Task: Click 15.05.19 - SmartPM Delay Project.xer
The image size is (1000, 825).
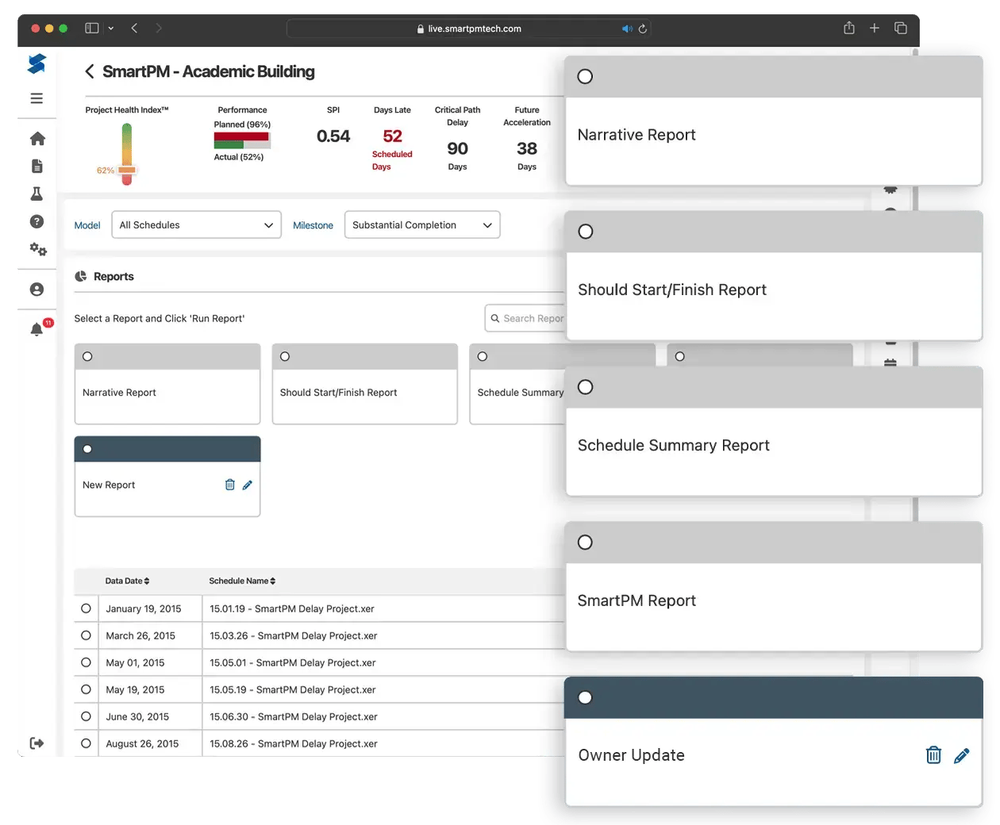Action: click(x=293, y=689)
